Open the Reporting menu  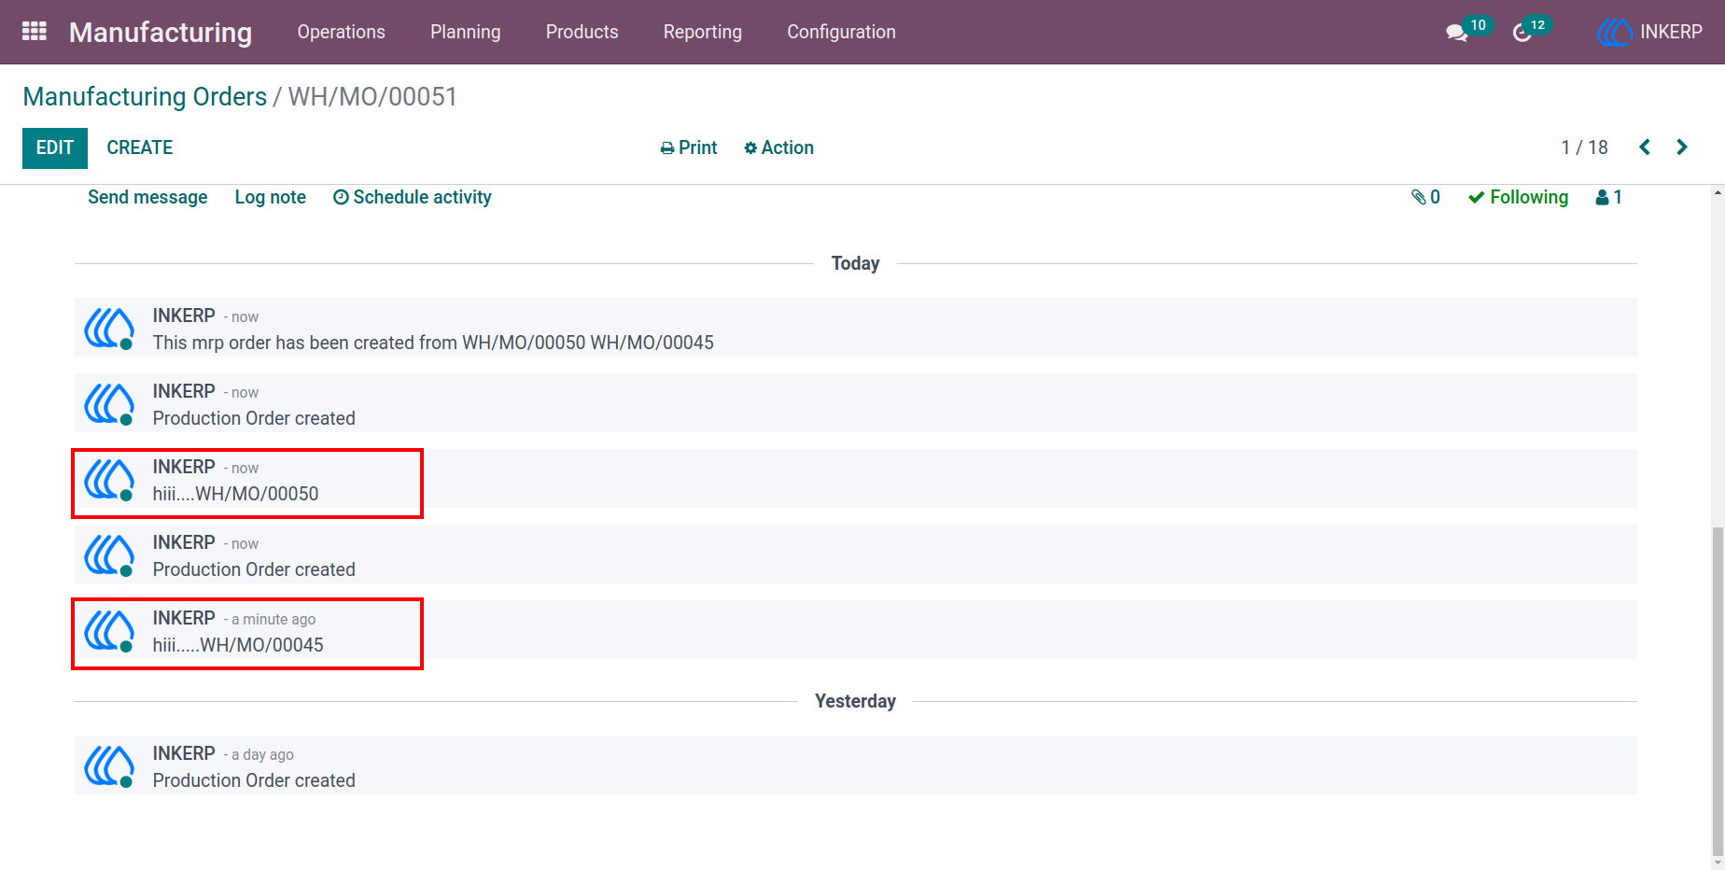coord(702,32)
